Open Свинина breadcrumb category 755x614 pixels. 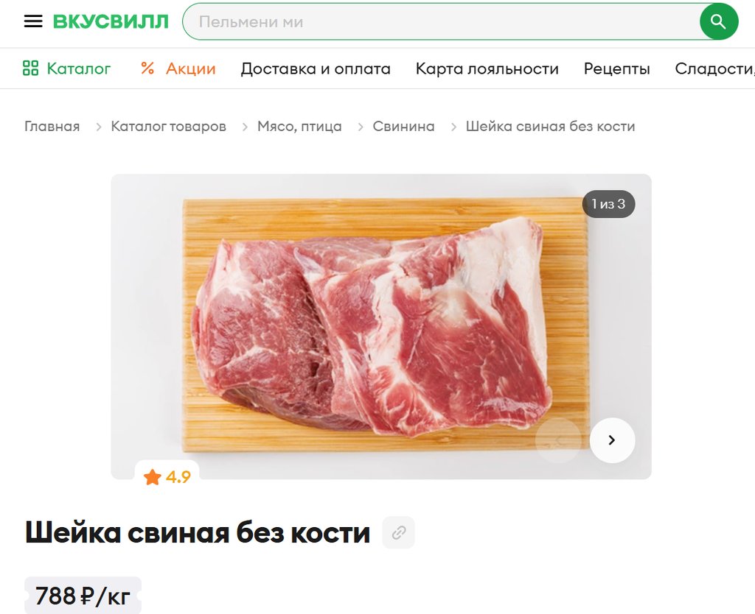click(403, 127)
